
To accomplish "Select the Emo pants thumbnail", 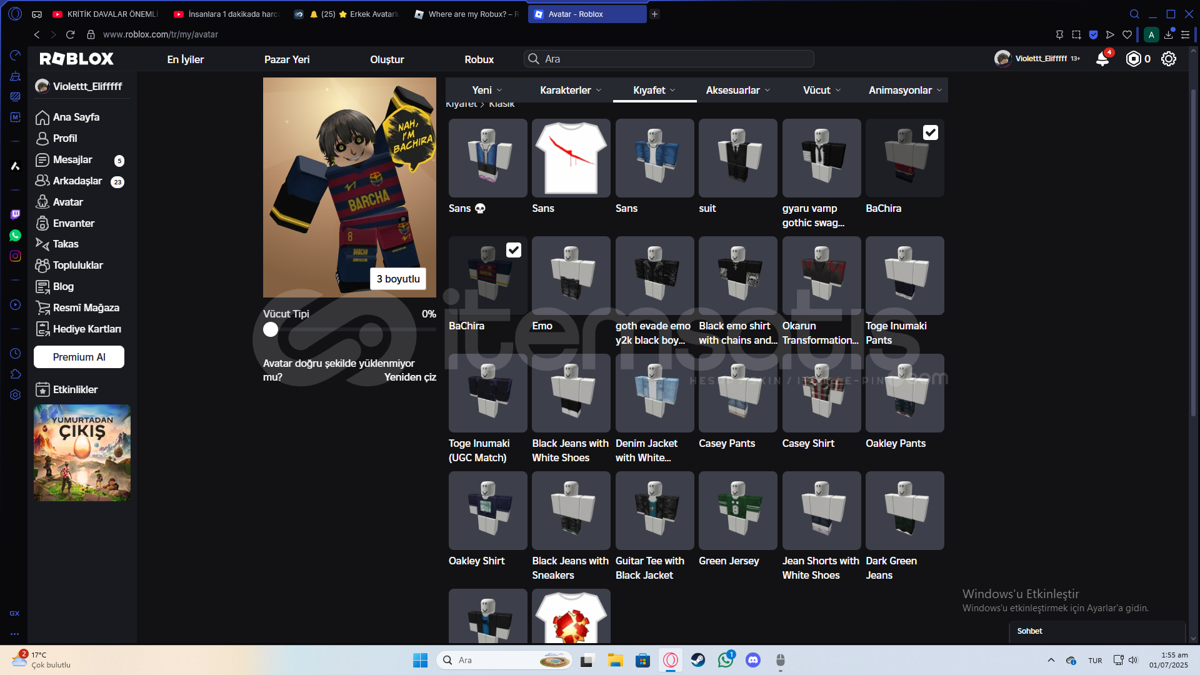I will 571,276.
